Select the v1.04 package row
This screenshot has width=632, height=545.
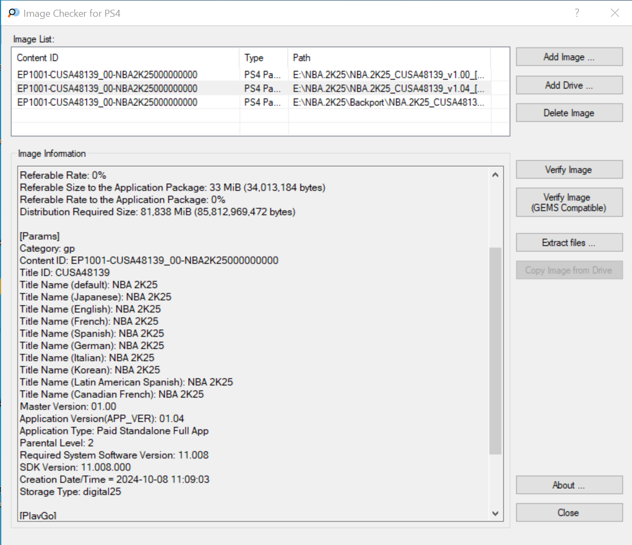pyautogui.click(x=251, y=88)
